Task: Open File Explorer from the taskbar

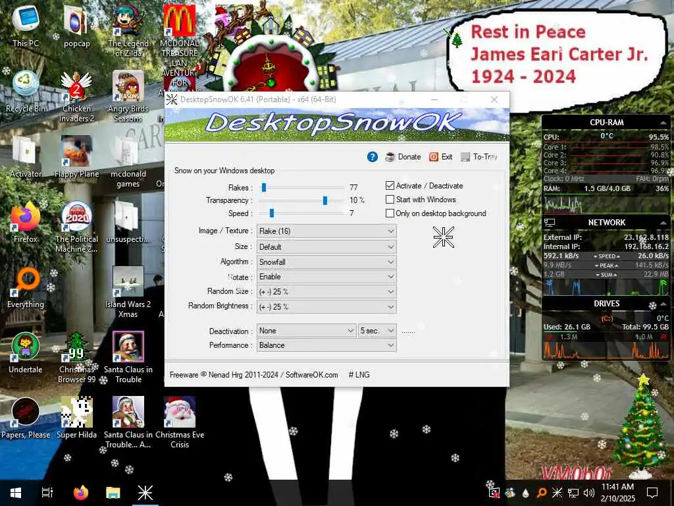Action: pyautogui.click(x=113, y=493)
